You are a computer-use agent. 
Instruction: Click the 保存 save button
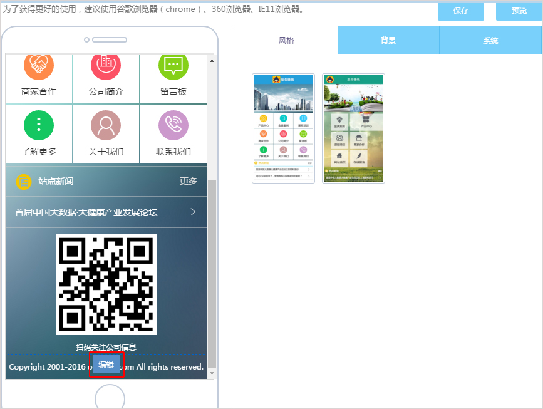(x=460, y=11)
